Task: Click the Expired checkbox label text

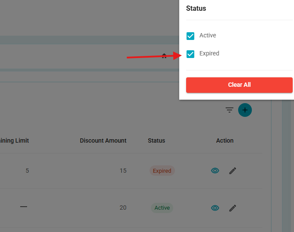Action: click(x=209, y=53)
